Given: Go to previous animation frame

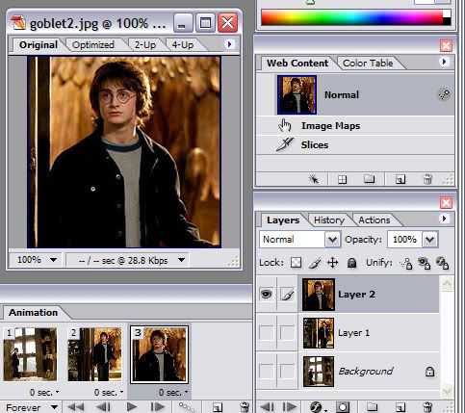Looking at the screenshot, I should tap(103, 407).
